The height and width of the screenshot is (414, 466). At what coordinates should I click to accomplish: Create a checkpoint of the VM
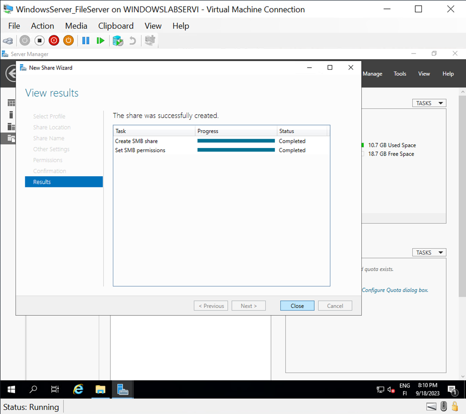117,40
